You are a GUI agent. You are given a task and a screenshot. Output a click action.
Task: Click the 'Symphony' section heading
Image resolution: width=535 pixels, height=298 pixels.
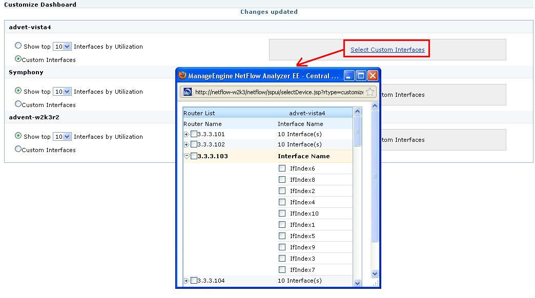26,72
